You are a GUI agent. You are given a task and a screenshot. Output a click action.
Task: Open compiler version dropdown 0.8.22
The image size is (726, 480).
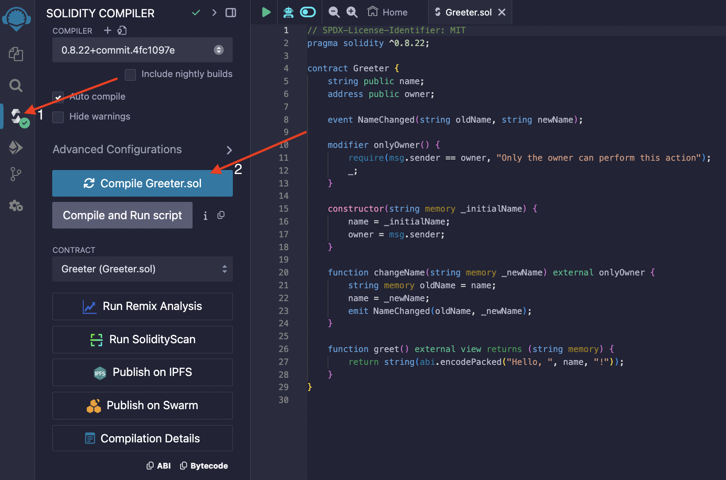[142, 50]
